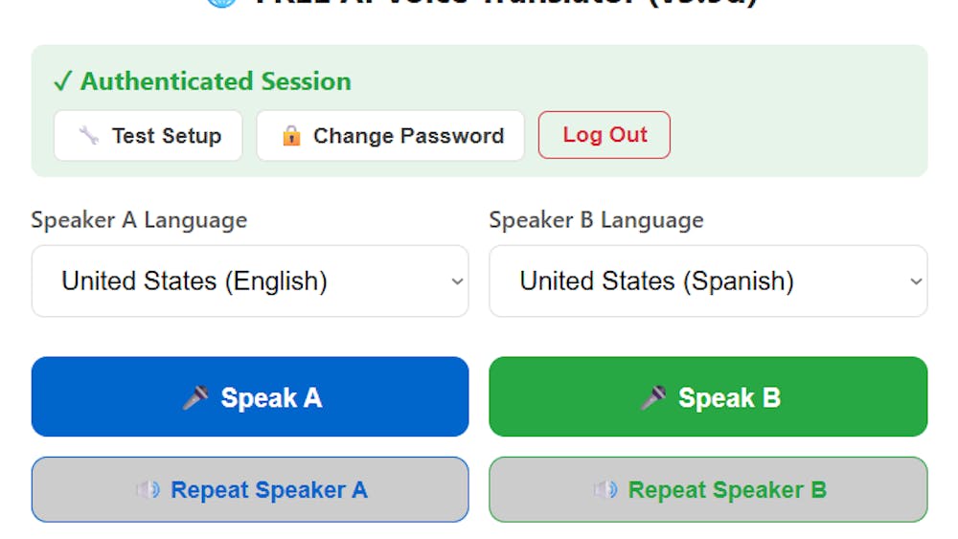The width and height of the screenshot is (958, 539).
Task: Start recording with the green Speak B button
Action: click(708, 396)
